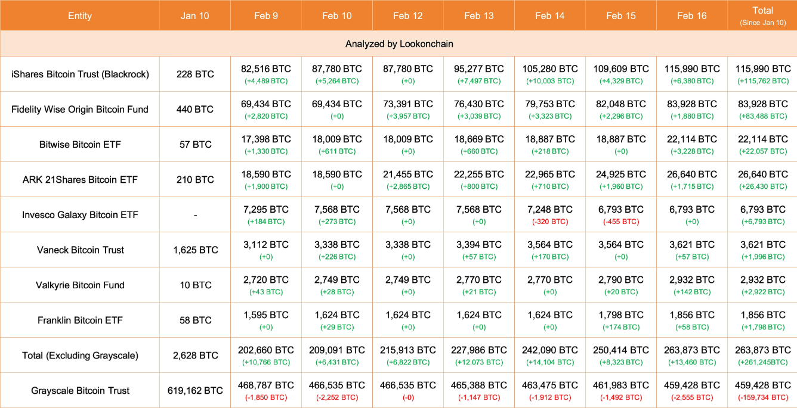Select the Invesco Galaxy Bitcoin ETF label

80,215
